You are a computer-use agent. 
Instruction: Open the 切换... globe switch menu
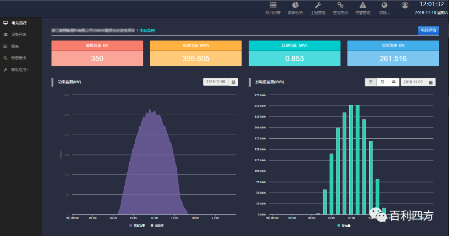pyautogui.click(x=384, y=5)
